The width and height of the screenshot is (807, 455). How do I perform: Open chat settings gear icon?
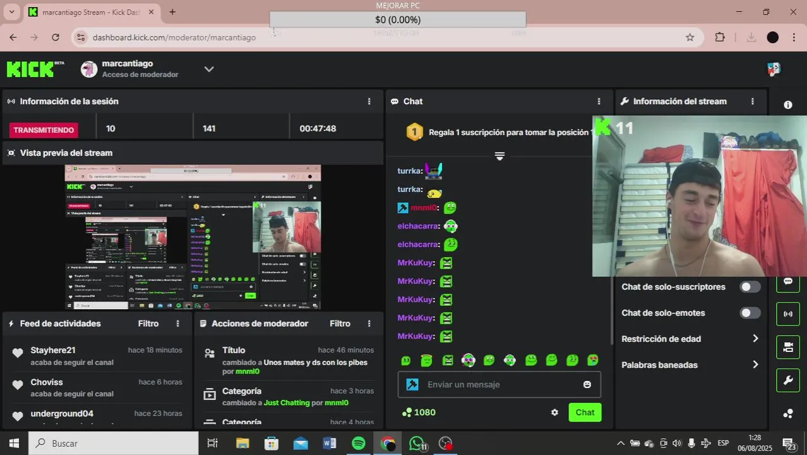(554, 413)
